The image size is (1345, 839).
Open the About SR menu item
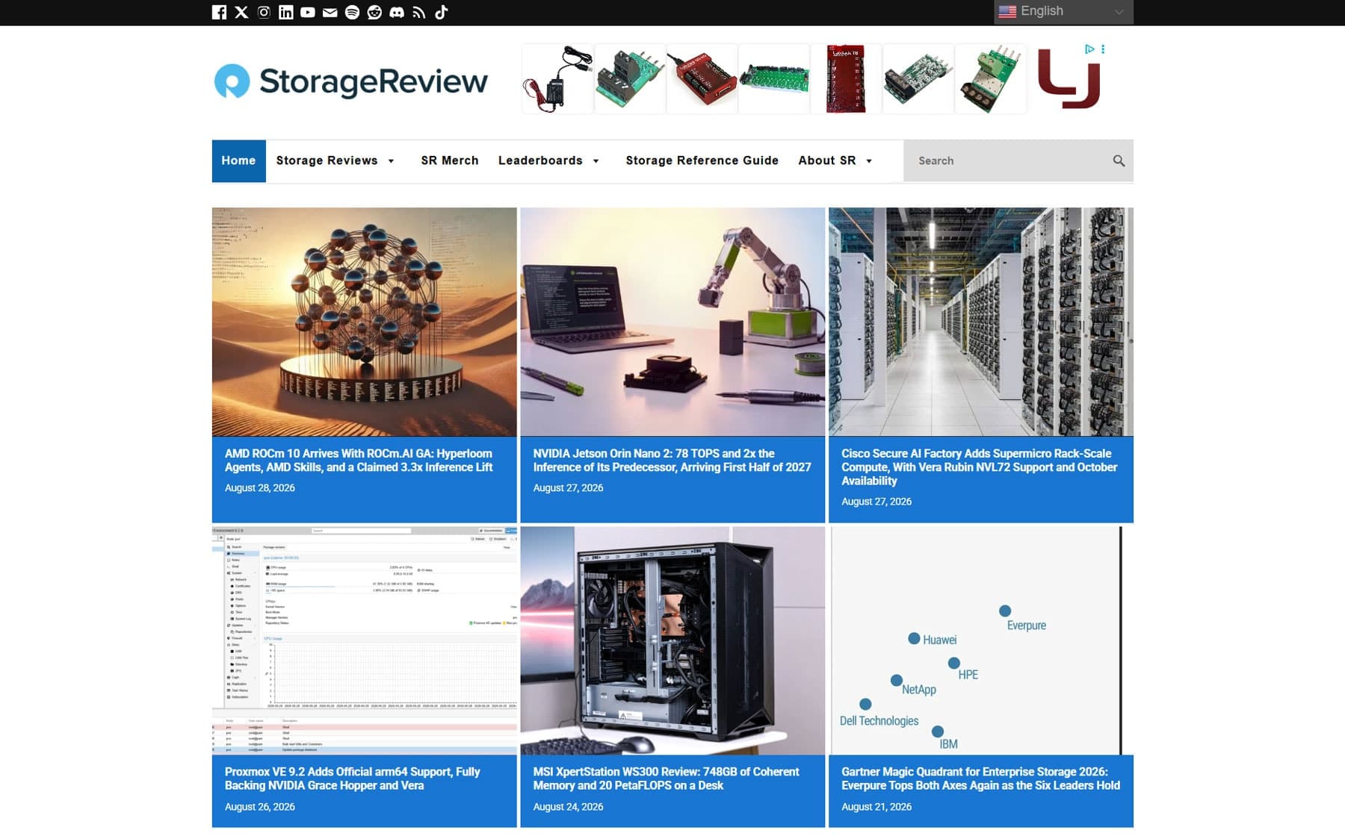[x=826, y=160]
